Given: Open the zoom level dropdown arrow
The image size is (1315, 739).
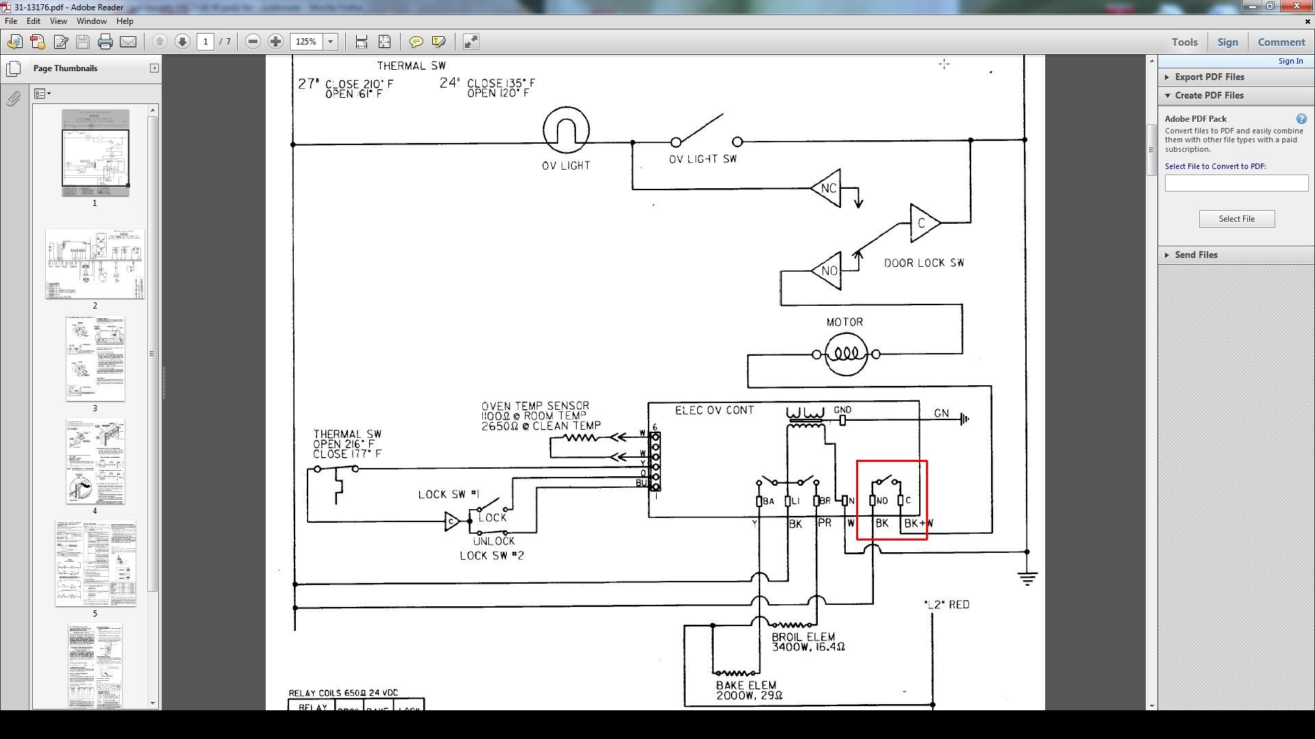Looking at the screenshot, I should [x=331, y=42].
